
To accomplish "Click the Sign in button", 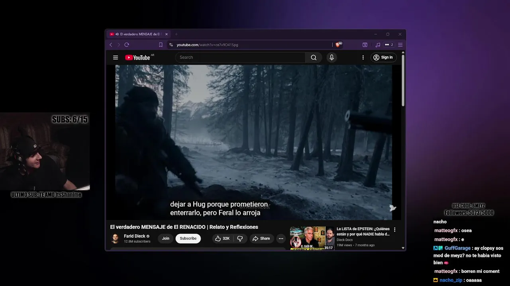I will click(384, 58).
